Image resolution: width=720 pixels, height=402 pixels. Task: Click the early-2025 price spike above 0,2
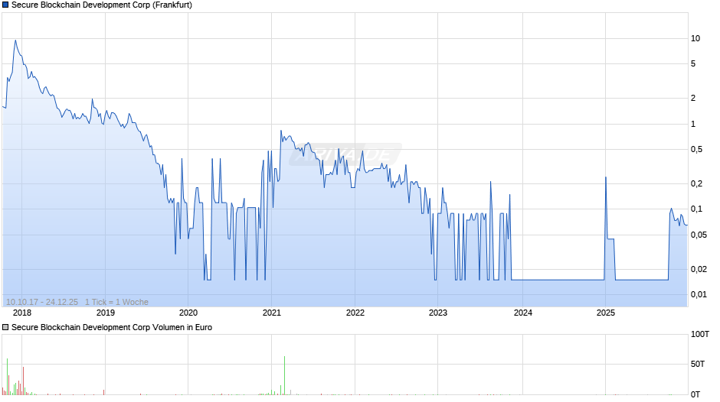pyautogui.click(x=606, y=178)
